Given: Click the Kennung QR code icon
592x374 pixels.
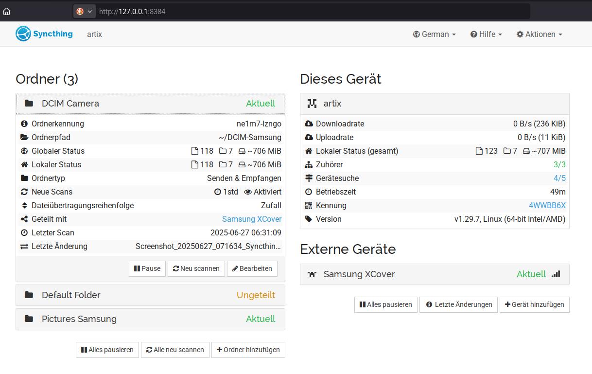Looking at the screenshot, I should (309, 206).
